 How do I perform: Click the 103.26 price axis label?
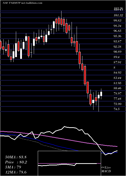click(118, 8)
